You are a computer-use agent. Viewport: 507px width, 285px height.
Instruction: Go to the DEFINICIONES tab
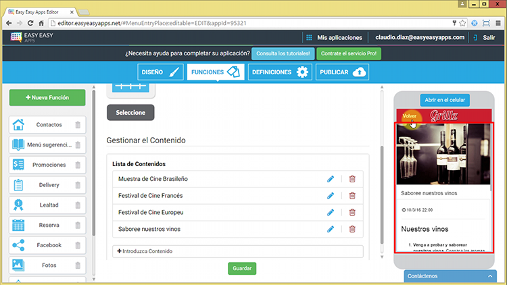pos(279,72)
